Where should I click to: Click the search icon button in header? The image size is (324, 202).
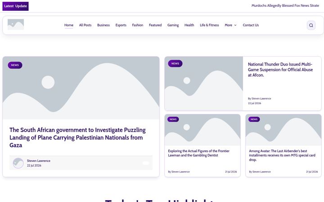(311, 25)
